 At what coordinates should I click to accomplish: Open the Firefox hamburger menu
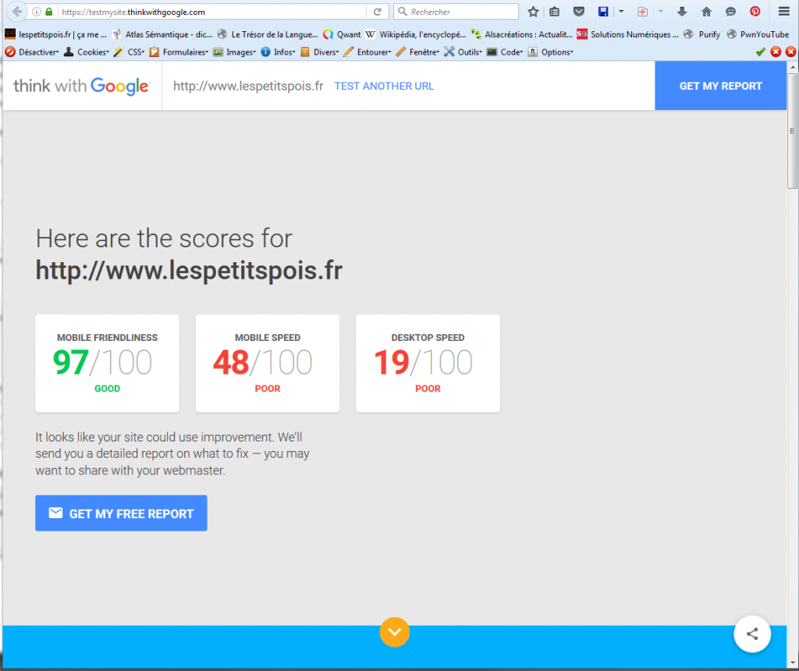(783, 12)
